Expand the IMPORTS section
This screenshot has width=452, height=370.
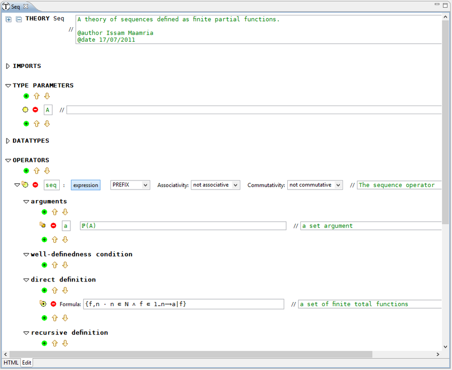(x=8, y=66)
